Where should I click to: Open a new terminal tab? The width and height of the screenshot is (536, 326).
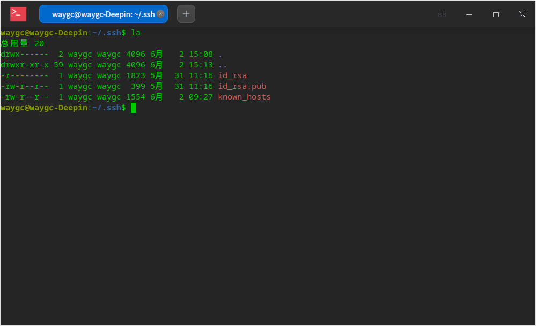[186, 14]
